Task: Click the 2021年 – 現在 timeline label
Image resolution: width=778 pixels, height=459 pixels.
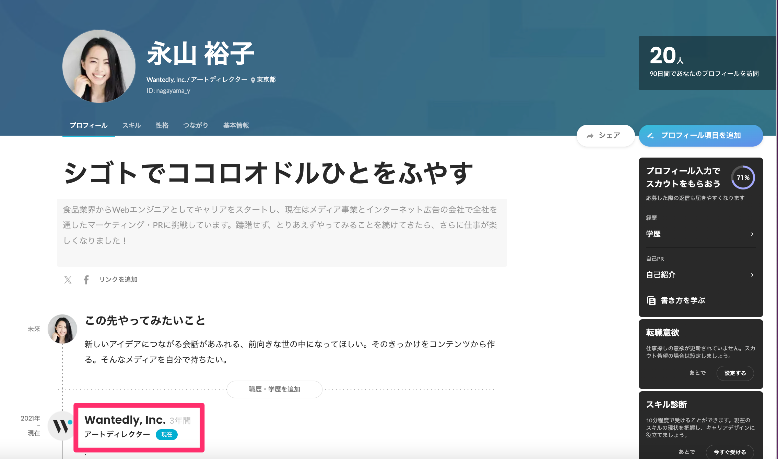Action: click(x=31, y=426)
